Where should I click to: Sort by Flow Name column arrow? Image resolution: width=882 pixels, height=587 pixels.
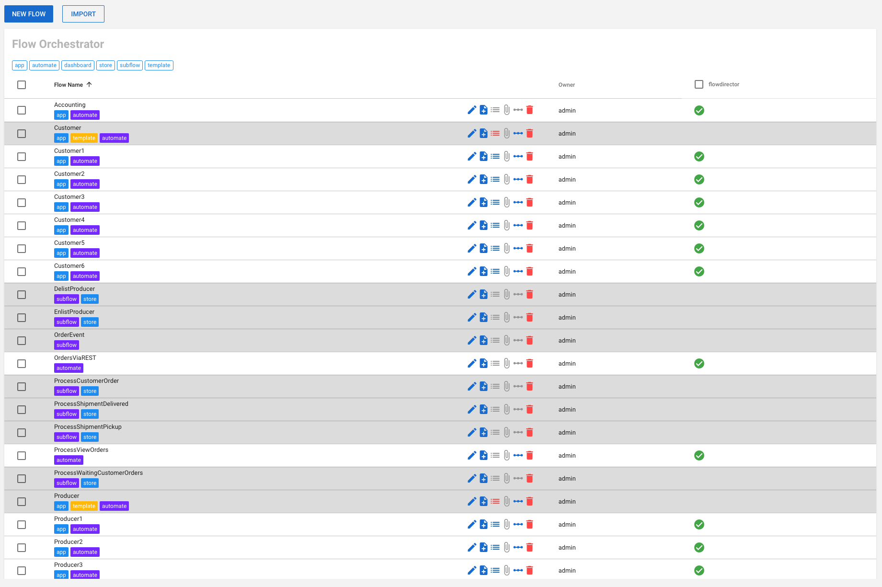click(89, 85)
